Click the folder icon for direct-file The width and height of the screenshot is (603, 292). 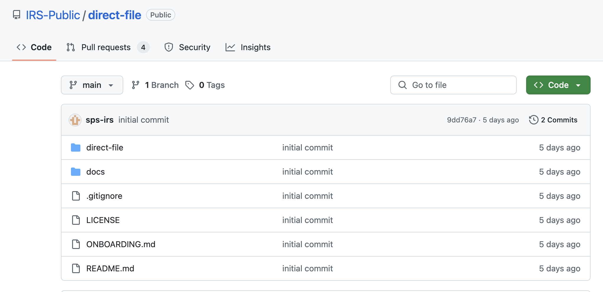(x=76, y=147)
